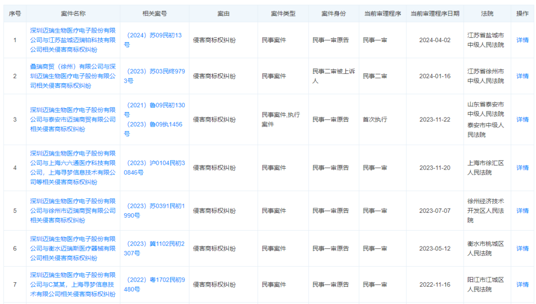
Task: Open 详情 for case row 1
Action: (522, 40)
